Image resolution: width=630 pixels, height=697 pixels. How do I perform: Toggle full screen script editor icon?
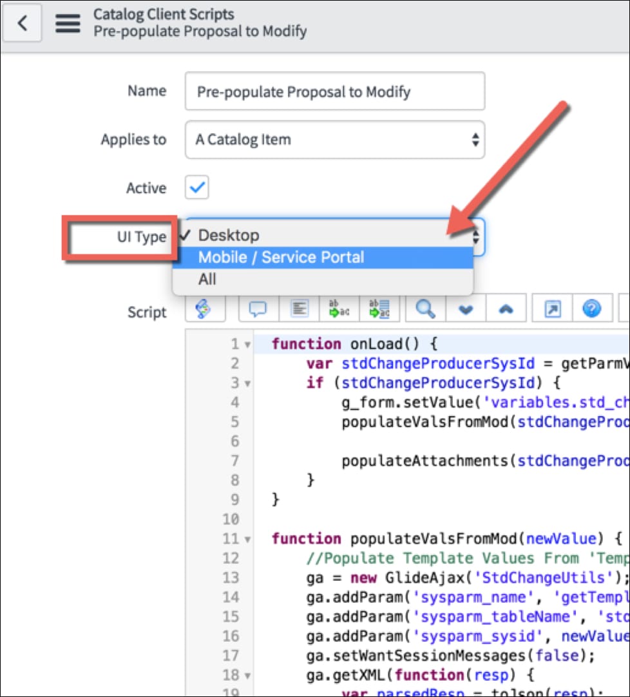click(x=552, y=309)
